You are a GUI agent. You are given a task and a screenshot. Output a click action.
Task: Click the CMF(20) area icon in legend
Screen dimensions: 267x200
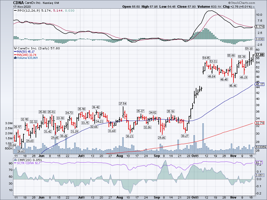[15, 160]
